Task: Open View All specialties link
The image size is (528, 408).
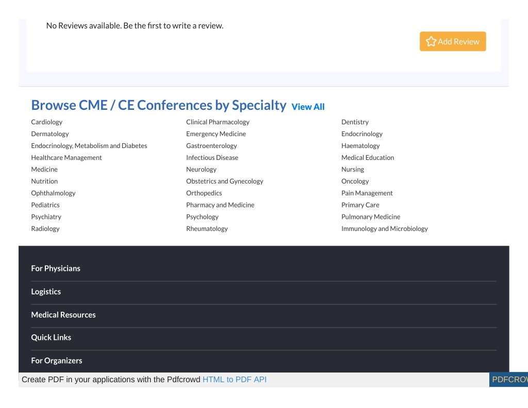Action: 308,107
